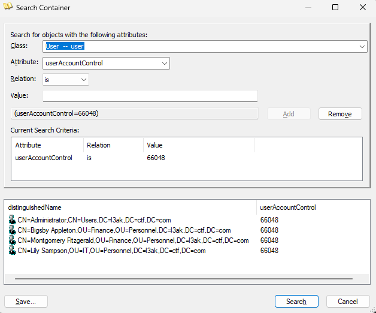
Task: Click the Save... button
Action: 26,302
